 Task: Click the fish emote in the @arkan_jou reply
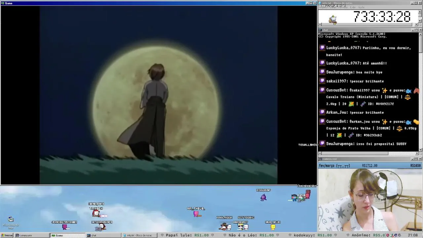(409, 122)
